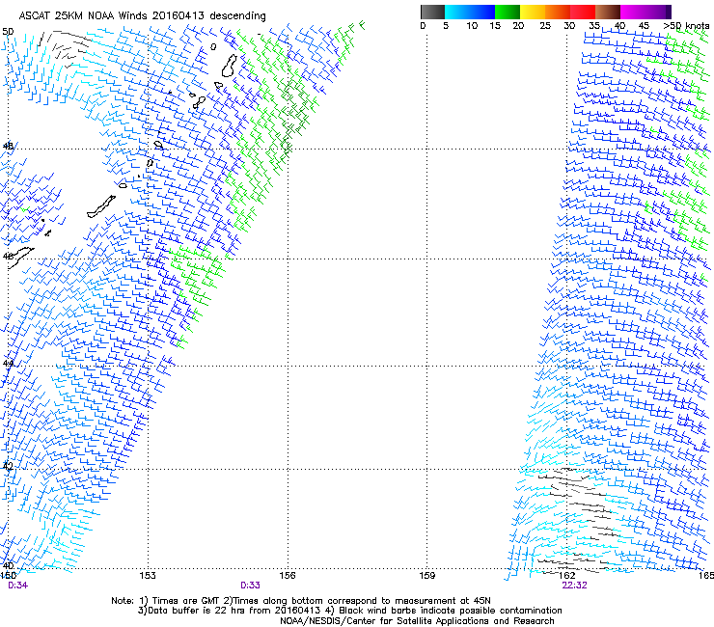Click the '46' latitude axis label
This screenshot has height=627, width=714.
coord(8,256)
